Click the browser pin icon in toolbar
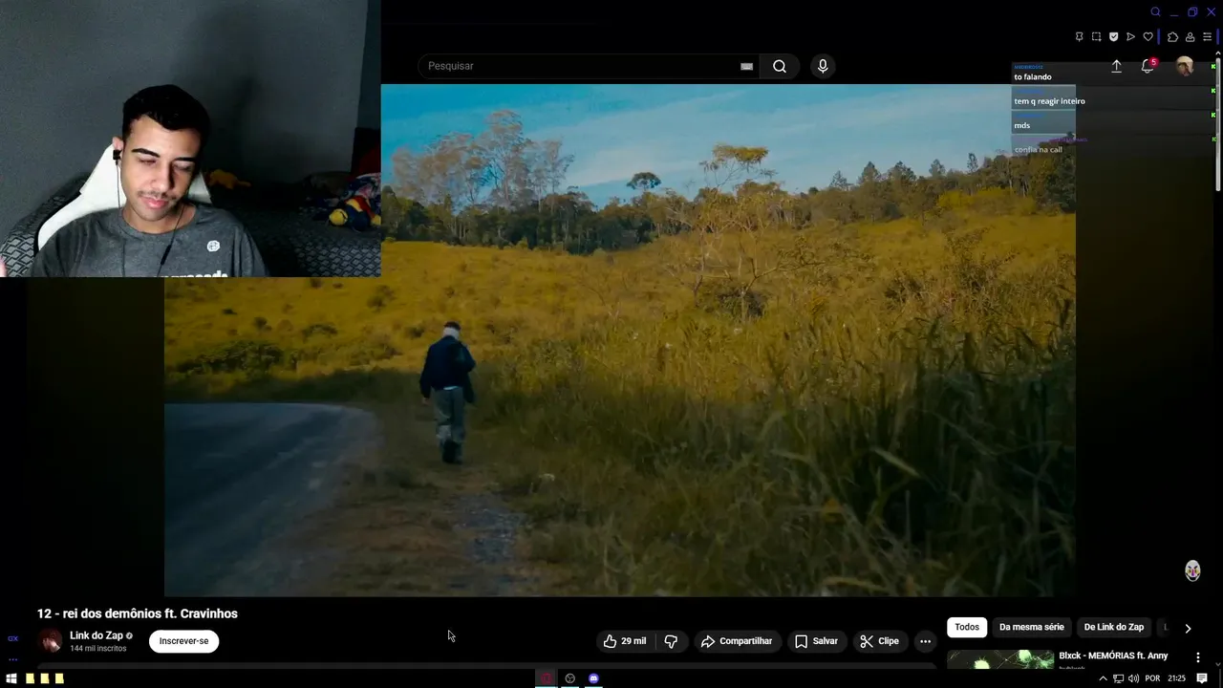This screenshot has height=688, width=1223. pyautogui.click(x=1079, y=37)
